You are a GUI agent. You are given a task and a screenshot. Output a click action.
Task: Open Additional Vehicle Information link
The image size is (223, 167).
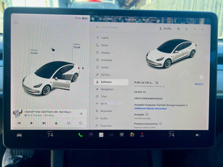(x=151, y=109)
